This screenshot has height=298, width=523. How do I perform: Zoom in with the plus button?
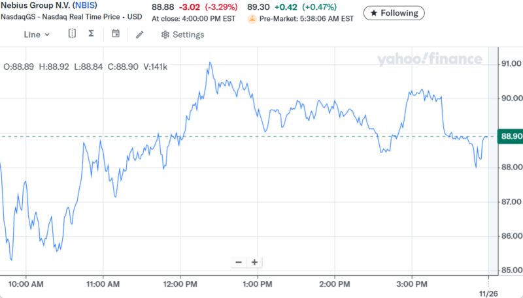click(254, 262)
